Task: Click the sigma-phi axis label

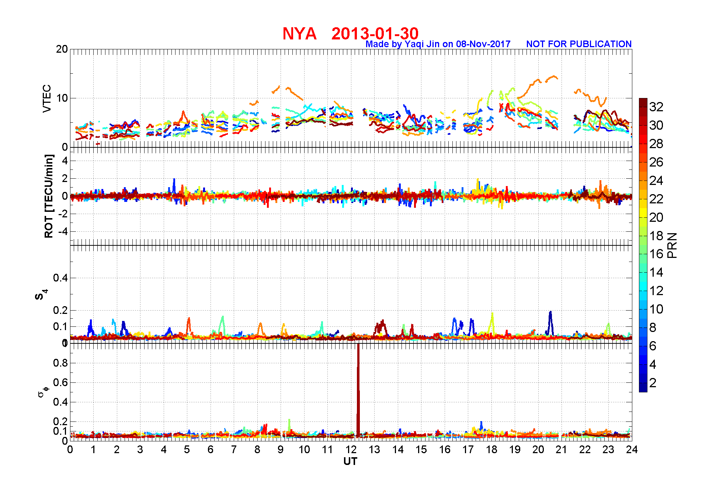Action: click(x=43, y=392)
